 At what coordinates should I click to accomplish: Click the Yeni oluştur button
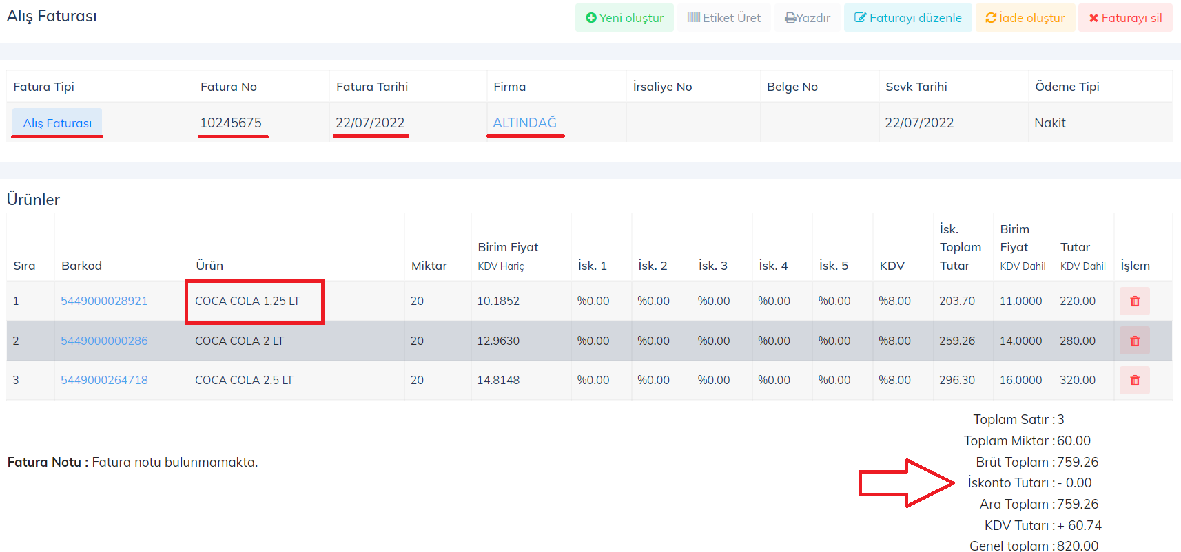tap(624, 18)
